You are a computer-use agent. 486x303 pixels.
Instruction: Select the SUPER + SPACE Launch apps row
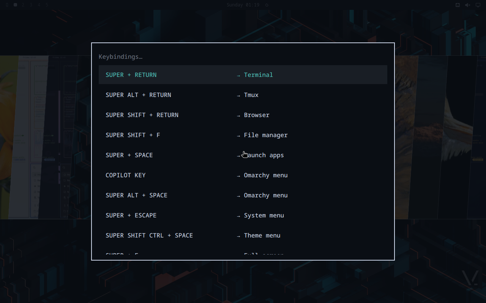243,155
